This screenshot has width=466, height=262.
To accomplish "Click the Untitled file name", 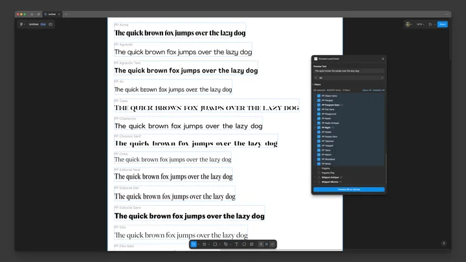I will coord(34,25).
